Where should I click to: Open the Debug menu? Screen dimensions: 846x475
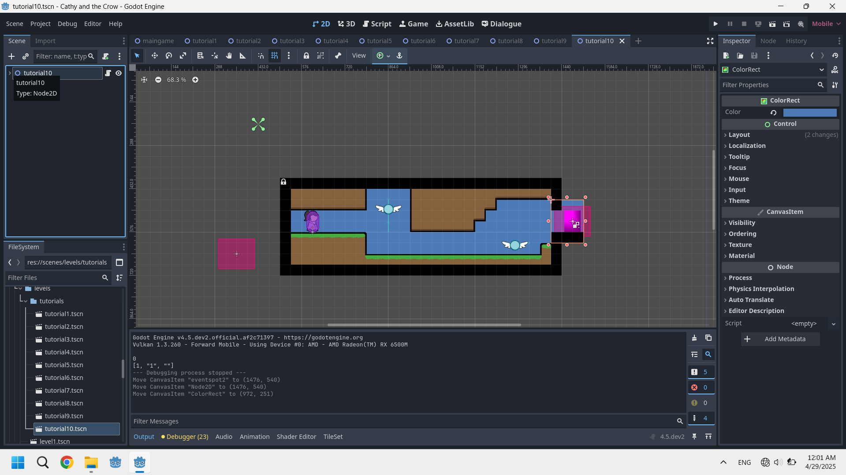tap(67, 24)
